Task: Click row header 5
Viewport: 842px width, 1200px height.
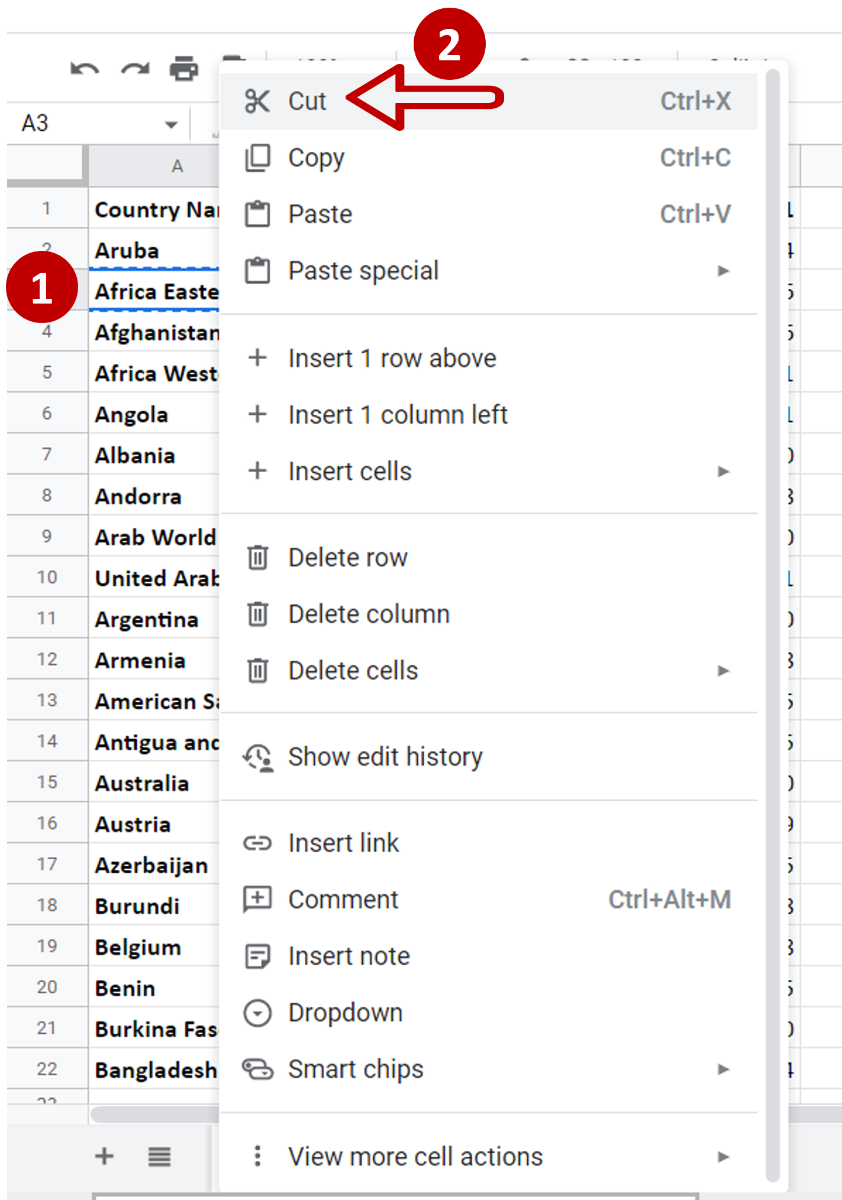Action: click(x=47, y=372)
